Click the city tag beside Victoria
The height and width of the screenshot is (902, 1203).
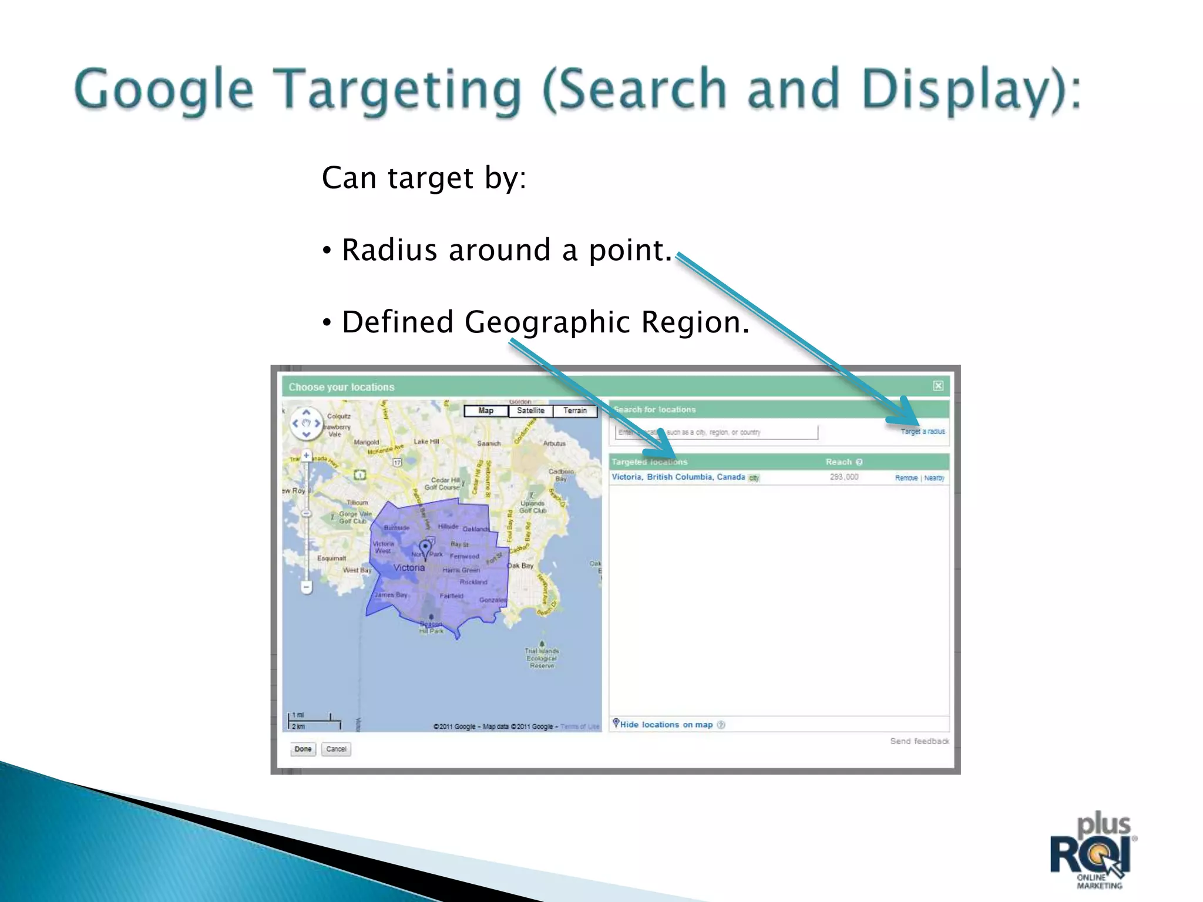pyautogui.click(x=754, y=478)
